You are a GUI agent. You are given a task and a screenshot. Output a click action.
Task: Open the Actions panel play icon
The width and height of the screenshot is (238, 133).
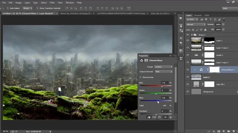click(x=181, y=18)
